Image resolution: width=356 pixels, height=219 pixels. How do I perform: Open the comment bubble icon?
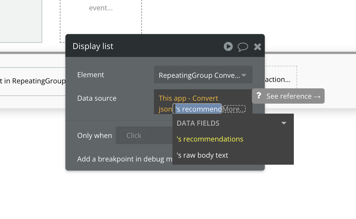243,47
